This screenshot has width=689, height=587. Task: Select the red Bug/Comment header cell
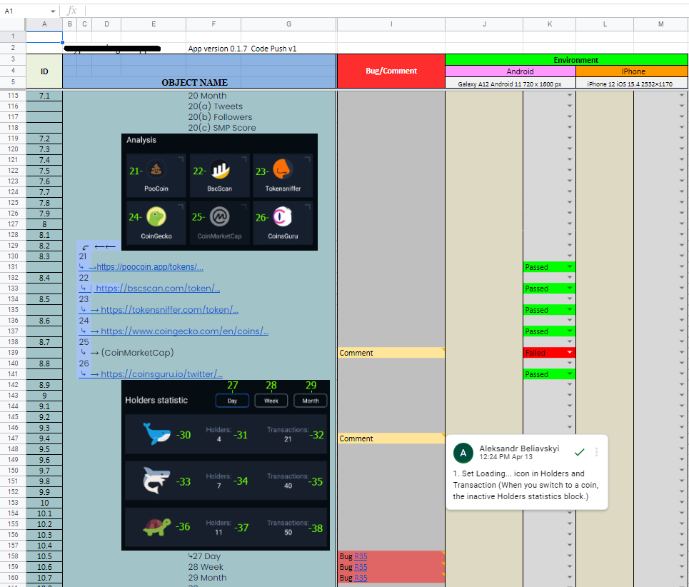pyautogui.click(x=391, y=71)
